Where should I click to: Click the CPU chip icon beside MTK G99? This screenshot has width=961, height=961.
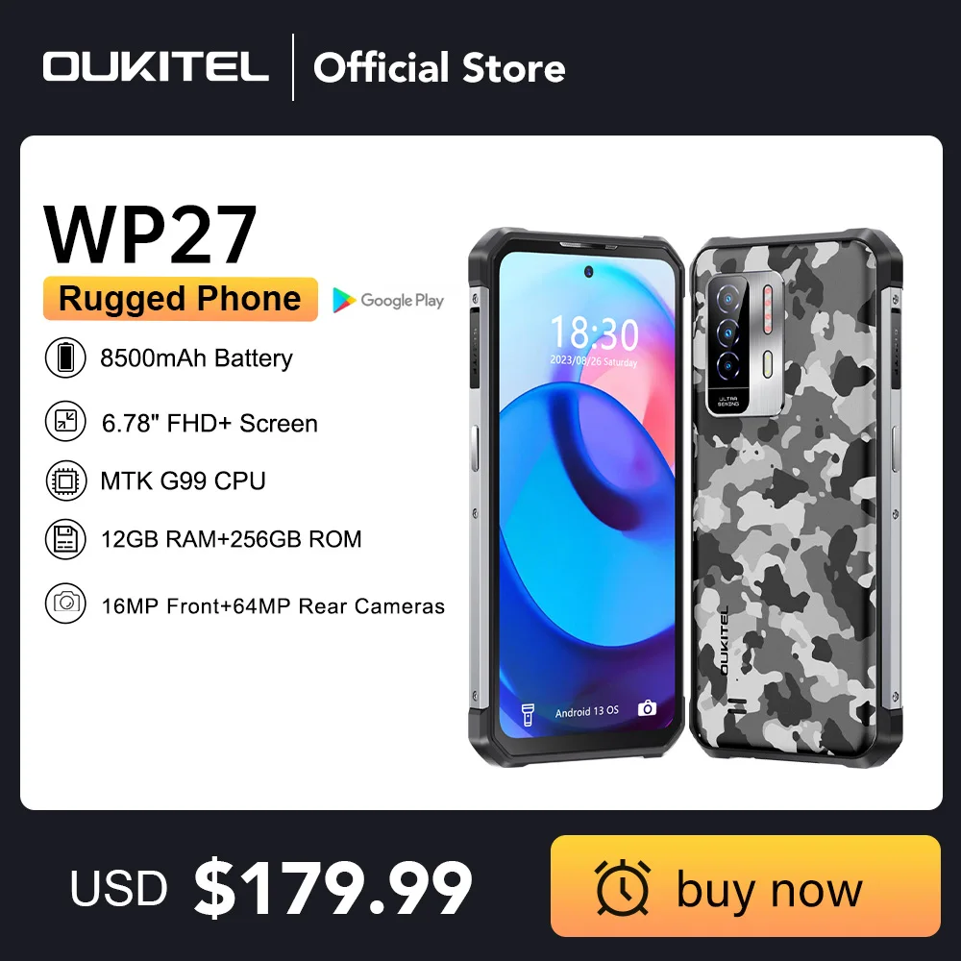[x=65, y=480]
